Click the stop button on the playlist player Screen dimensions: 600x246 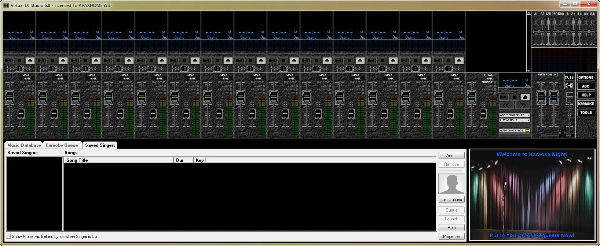(515, 97)
